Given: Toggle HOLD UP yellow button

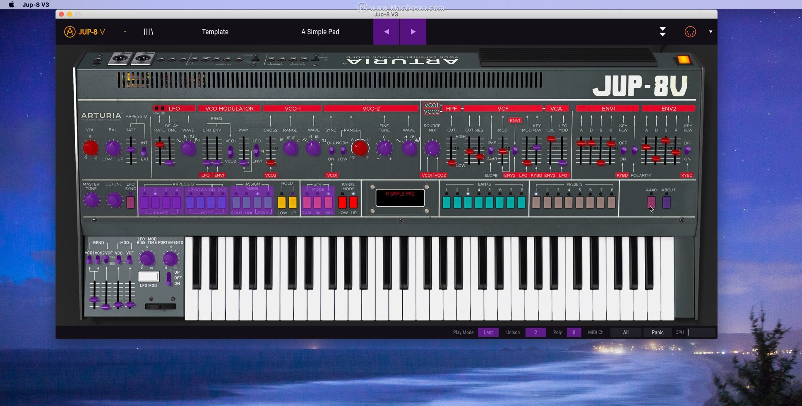Looking at the screenshot, I should pyautogui.click(x=293, y=202).
